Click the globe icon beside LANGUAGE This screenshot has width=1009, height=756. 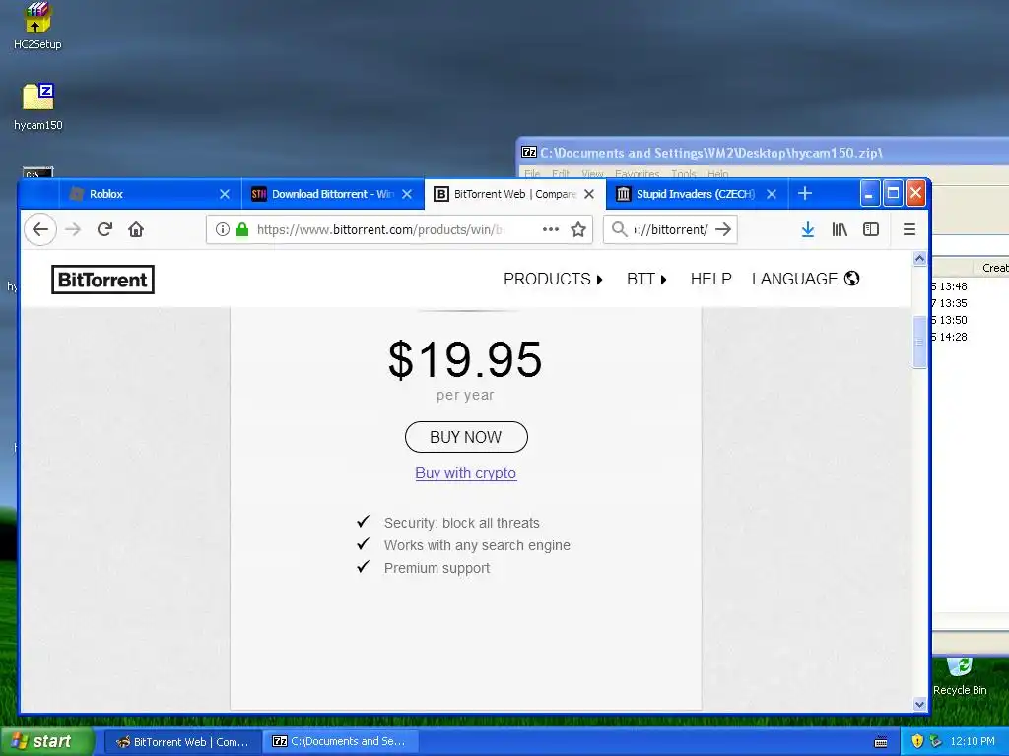pos(852,279)
